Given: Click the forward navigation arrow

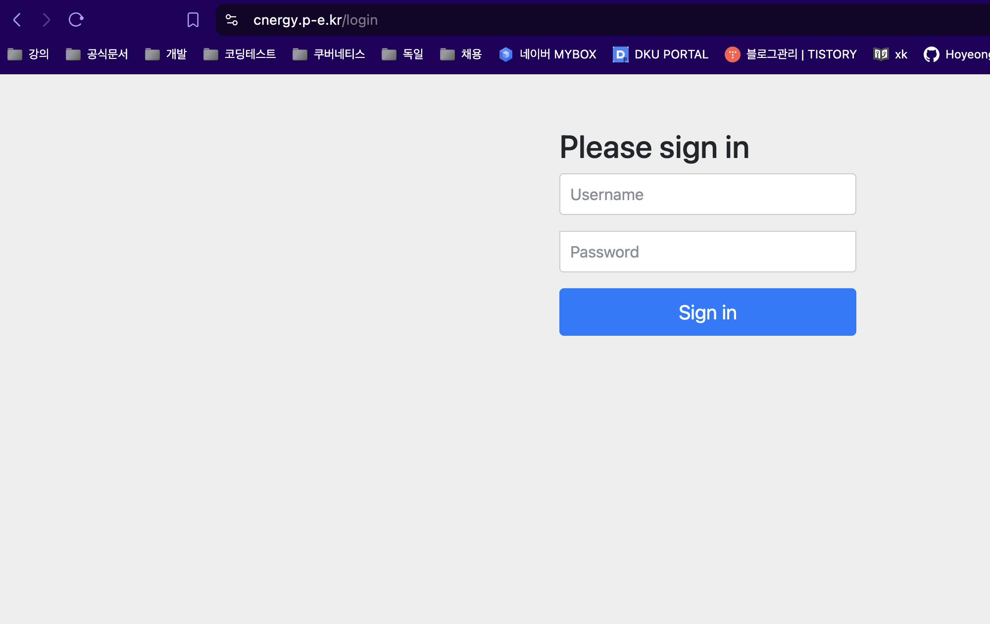Looking at the screenshot, I should point(46,20).
